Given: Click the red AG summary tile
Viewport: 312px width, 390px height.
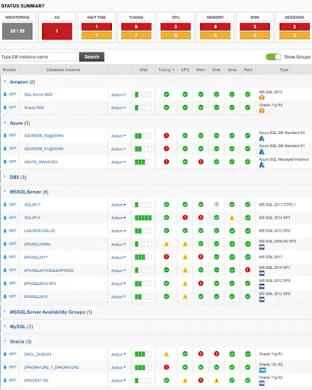Looking at the screenshot, I should (x=57, y=31).
